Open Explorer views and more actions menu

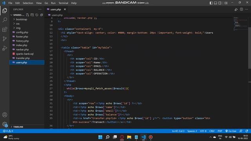pos(40,9)
